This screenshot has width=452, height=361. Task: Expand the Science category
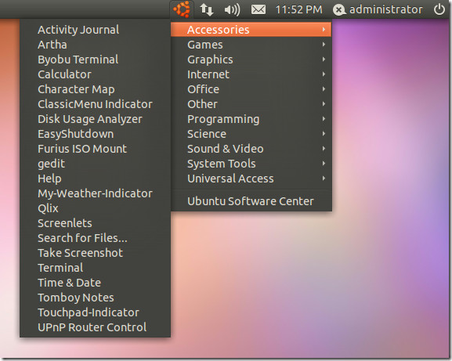pyautogui.click(x=251, y=134)
